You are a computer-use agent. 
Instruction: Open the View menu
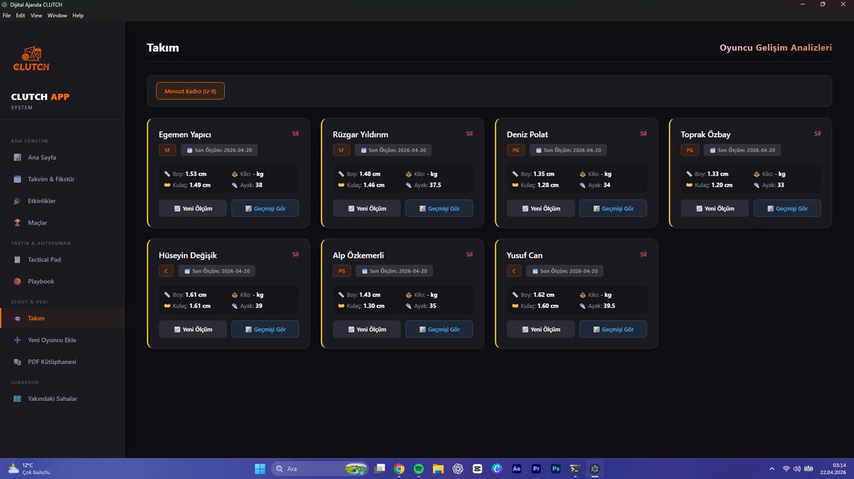click(x=36, y=15)
